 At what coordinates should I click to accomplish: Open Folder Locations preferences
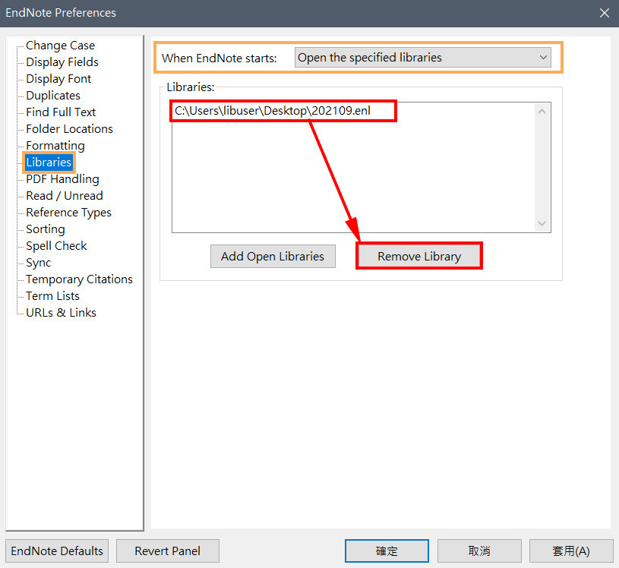coord(69,128)
